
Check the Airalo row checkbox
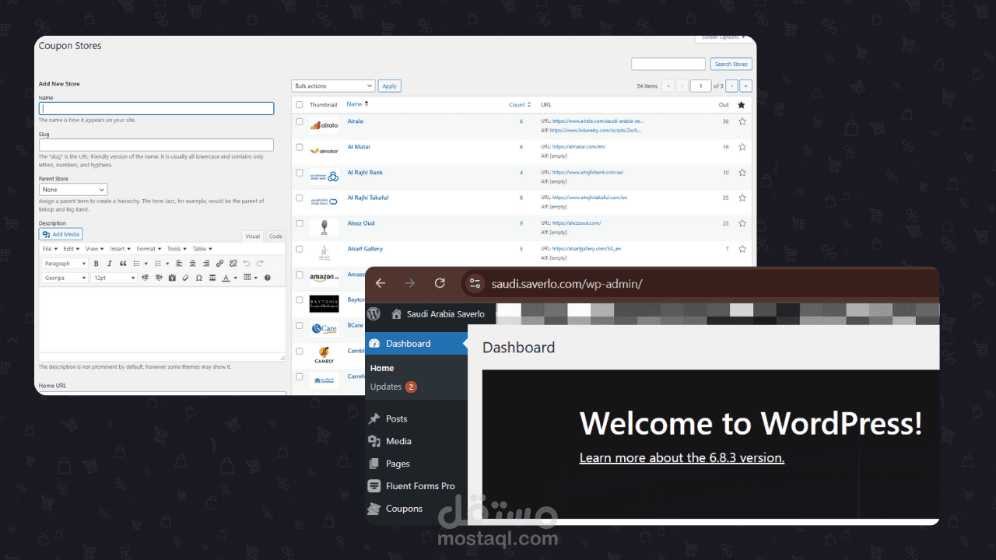299,121
